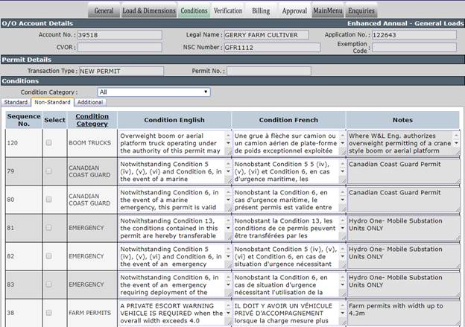465x327 pixels.
Task: Click scroll-up arrow in row 120 Notes box
Action: coord(456,136)
